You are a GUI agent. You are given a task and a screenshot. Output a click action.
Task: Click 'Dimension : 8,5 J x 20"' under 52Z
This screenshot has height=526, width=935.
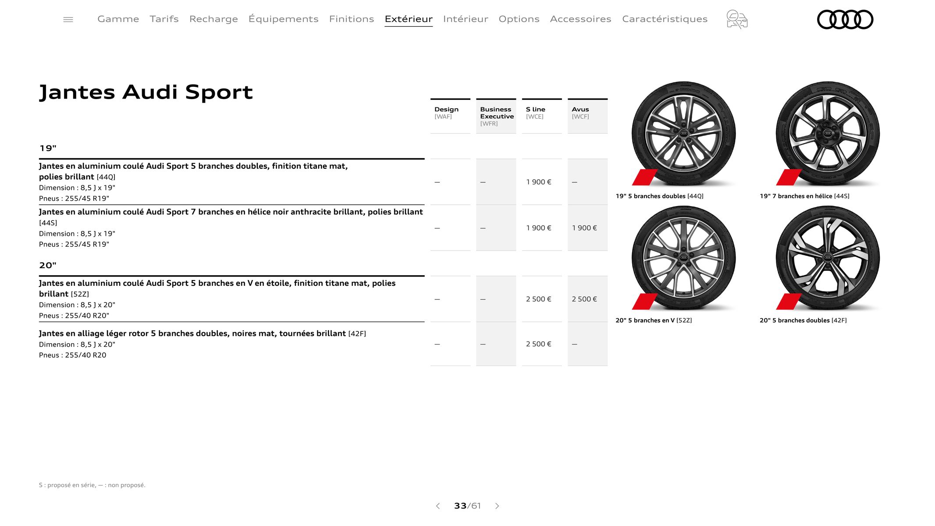coord(77,305)
